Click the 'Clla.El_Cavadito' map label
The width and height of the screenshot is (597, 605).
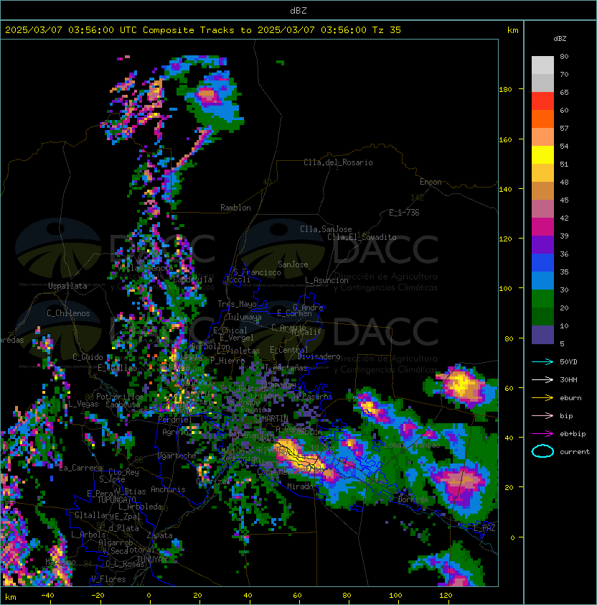point(362,237)
